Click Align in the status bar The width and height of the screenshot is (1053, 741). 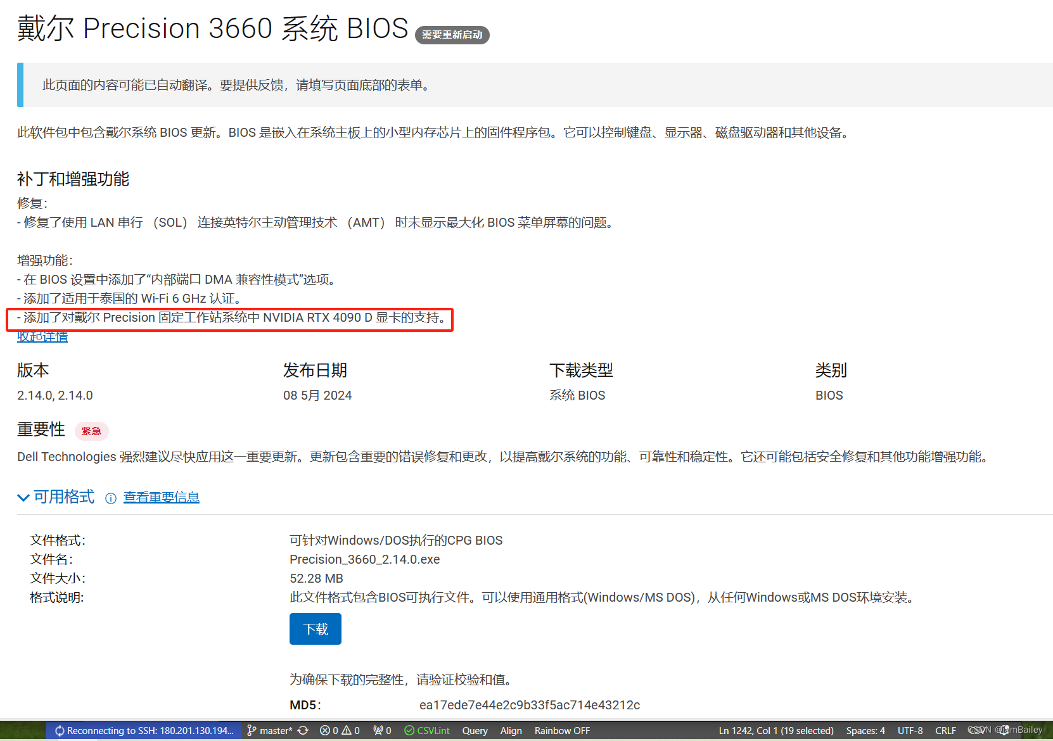511,730
